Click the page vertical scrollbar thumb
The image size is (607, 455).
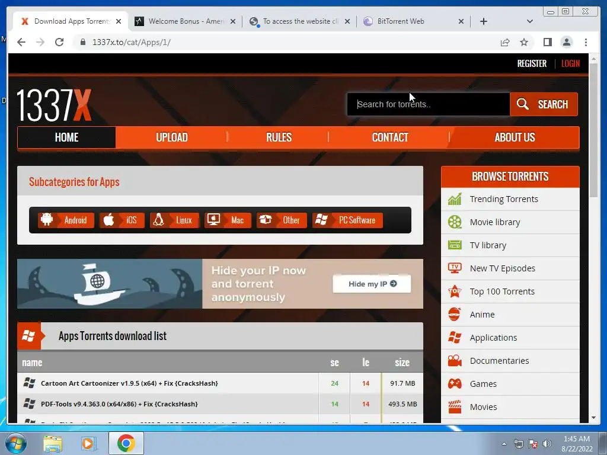pos(593,130)
